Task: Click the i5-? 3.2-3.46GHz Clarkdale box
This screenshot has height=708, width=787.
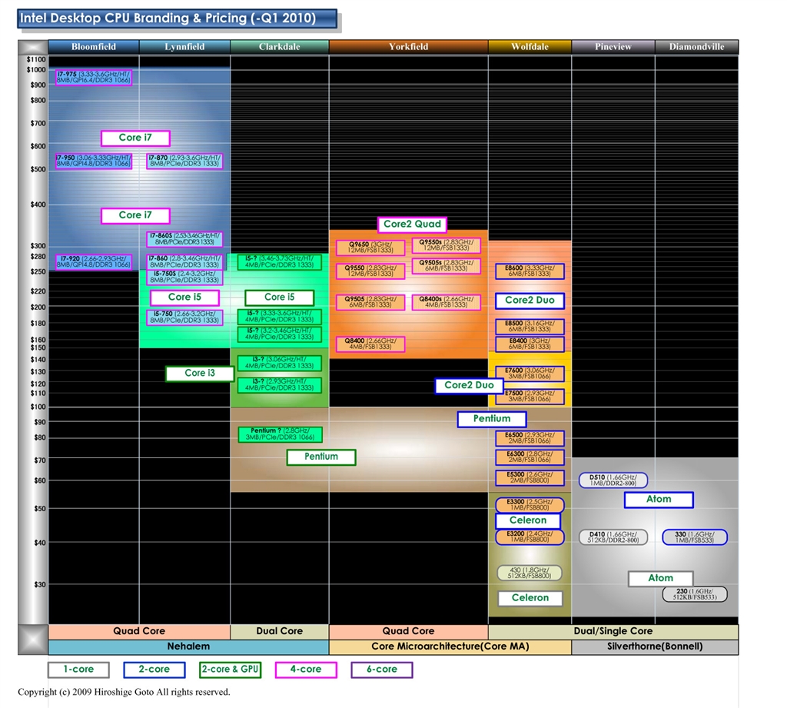Action: 280,334
